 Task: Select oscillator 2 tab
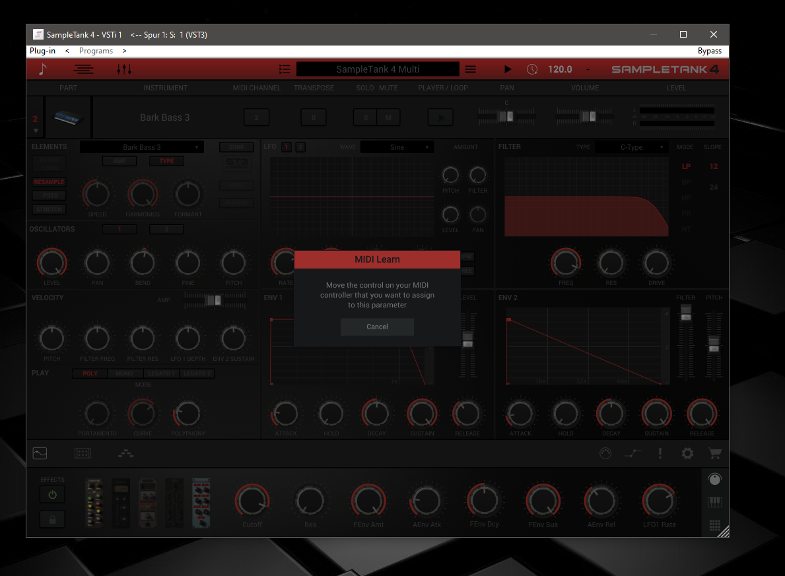coord(167,229)
